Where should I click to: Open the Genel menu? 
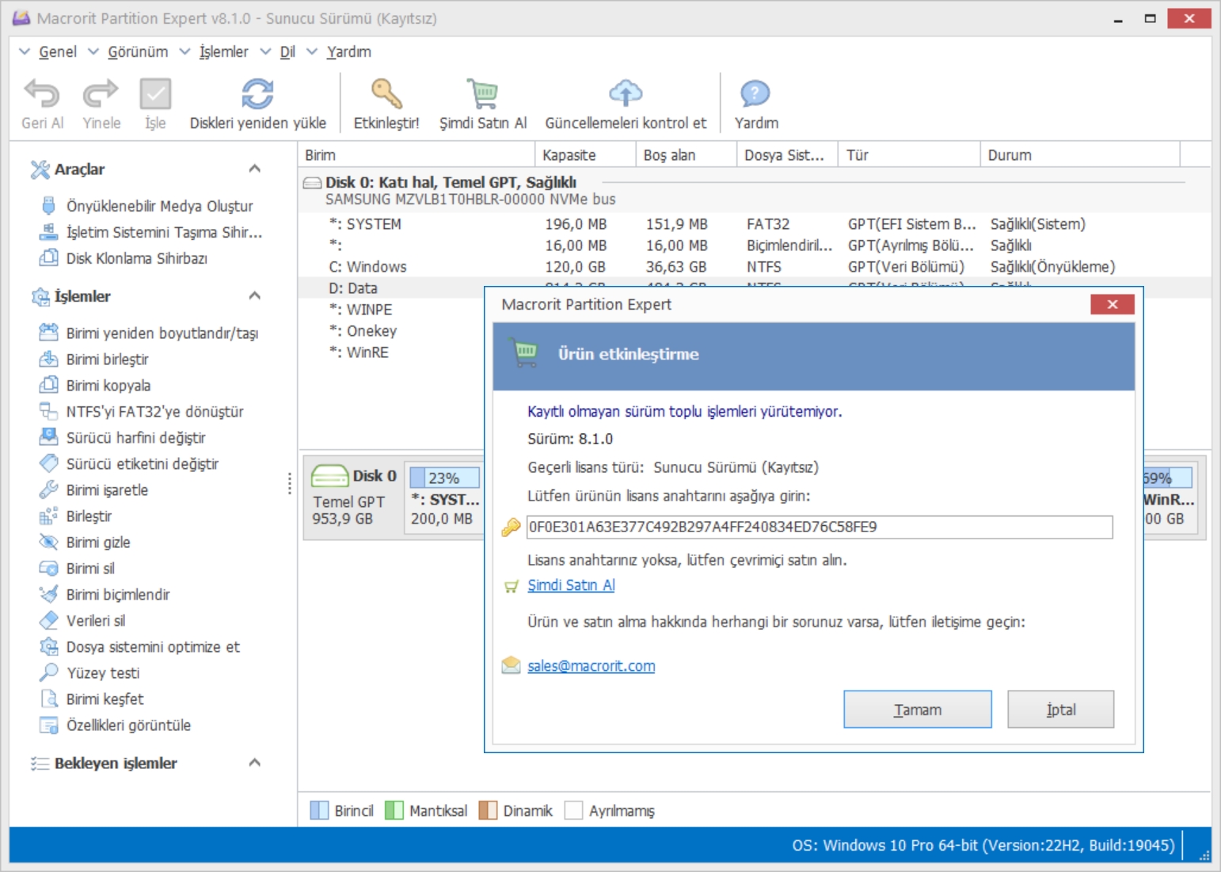(x=58, y=51)
